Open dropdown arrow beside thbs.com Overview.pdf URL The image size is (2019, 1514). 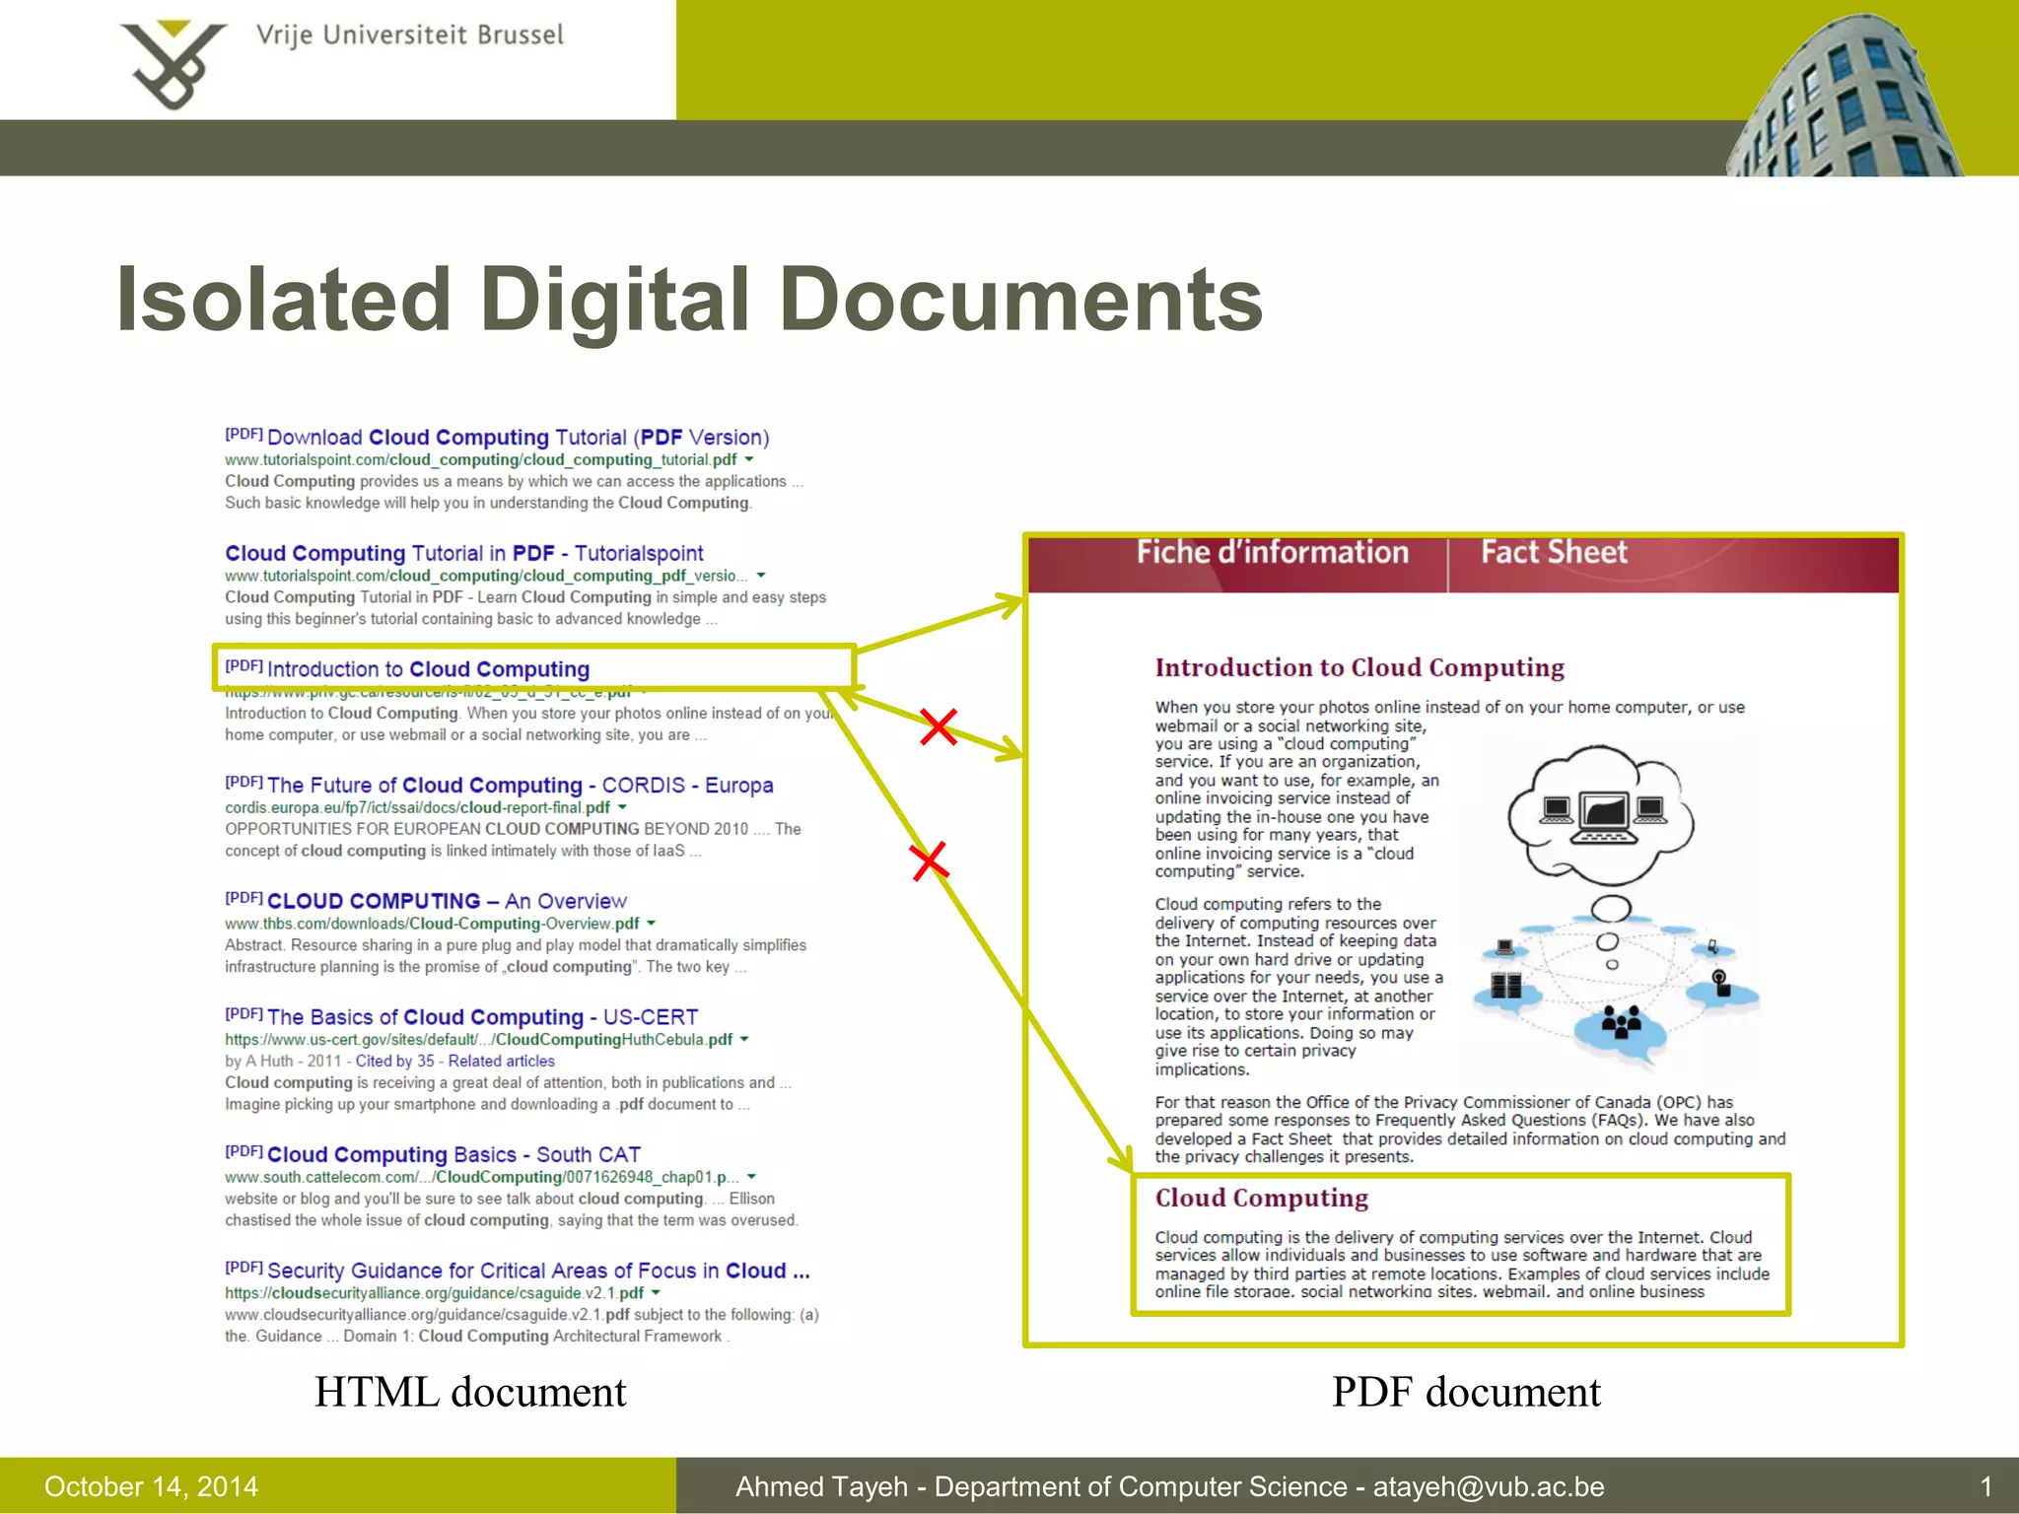651,924
